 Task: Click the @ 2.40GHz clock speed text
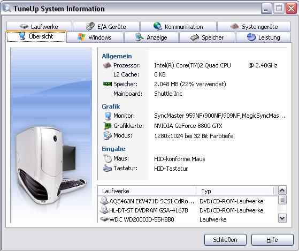point(263,65)
